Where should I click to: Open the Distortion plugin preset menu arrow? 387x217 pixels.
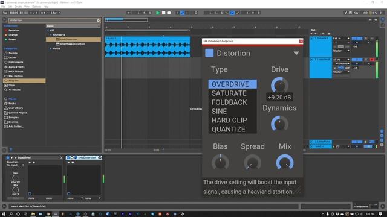pyautogui.click(x=296, y=53)
